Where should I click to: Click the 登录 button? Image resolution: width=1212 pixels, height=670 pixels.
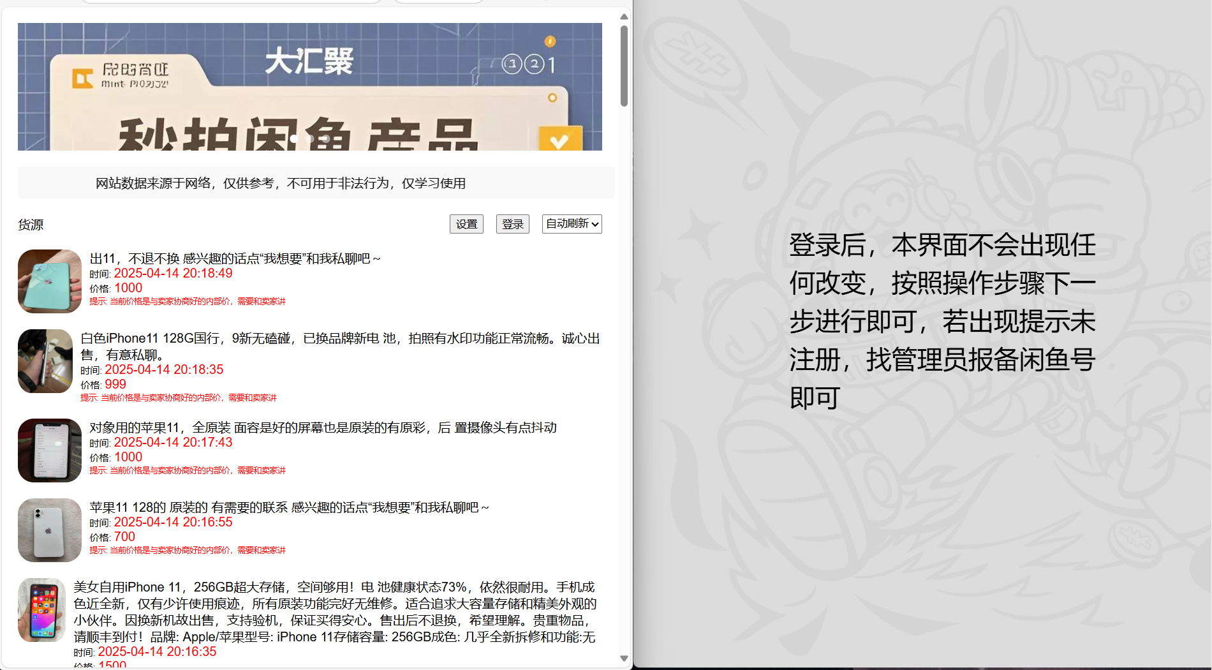pyautogui.click(x=513, y=224)
